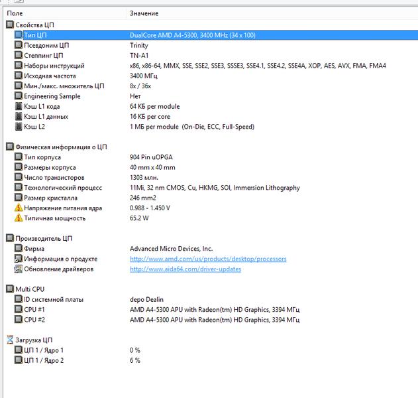418x398 pixels.
Task: Select the DualCore AMD A4-5300 value
Action: point(193,35)
